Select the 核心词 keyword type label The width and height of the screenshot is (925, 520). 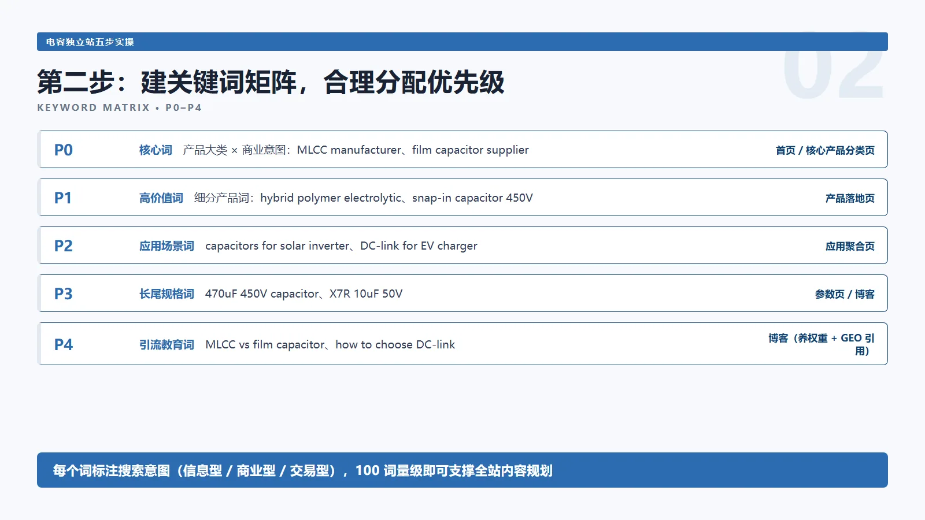156,150
